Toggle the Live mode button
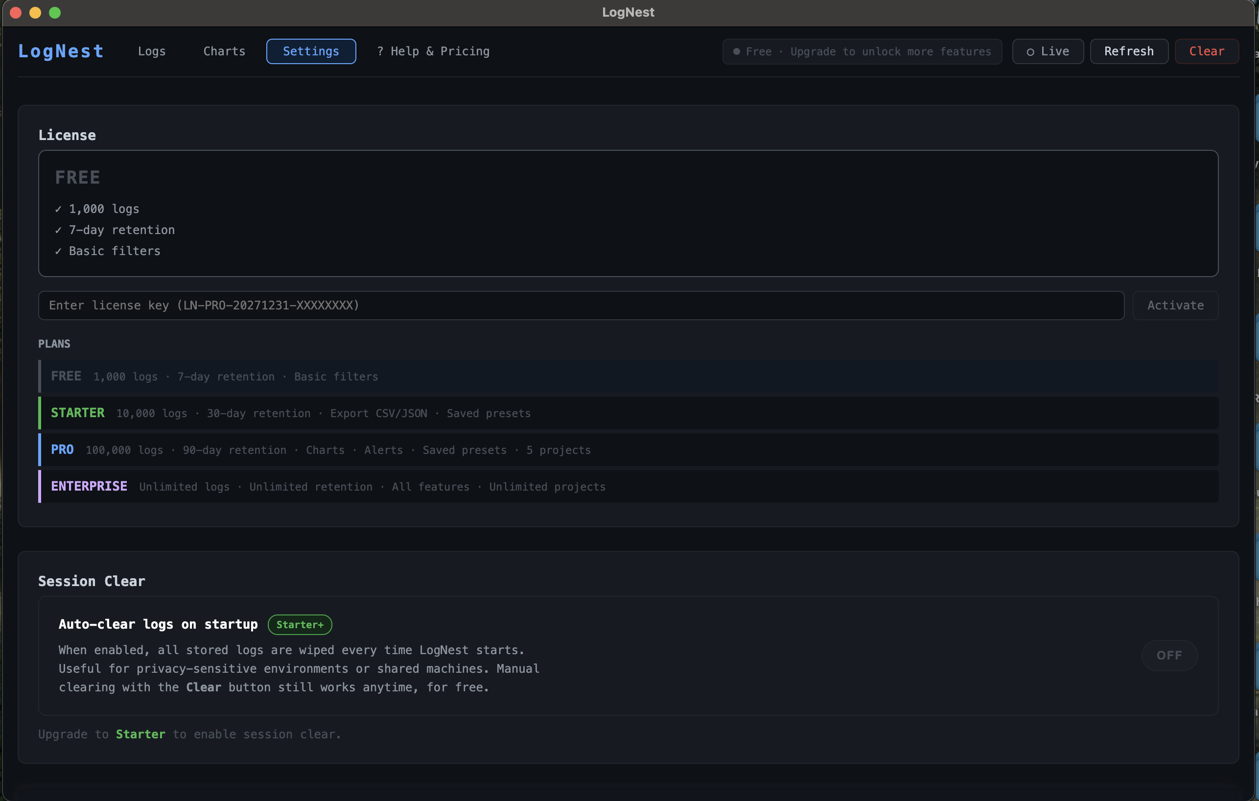1259x801 pixels. [1048, 51]
